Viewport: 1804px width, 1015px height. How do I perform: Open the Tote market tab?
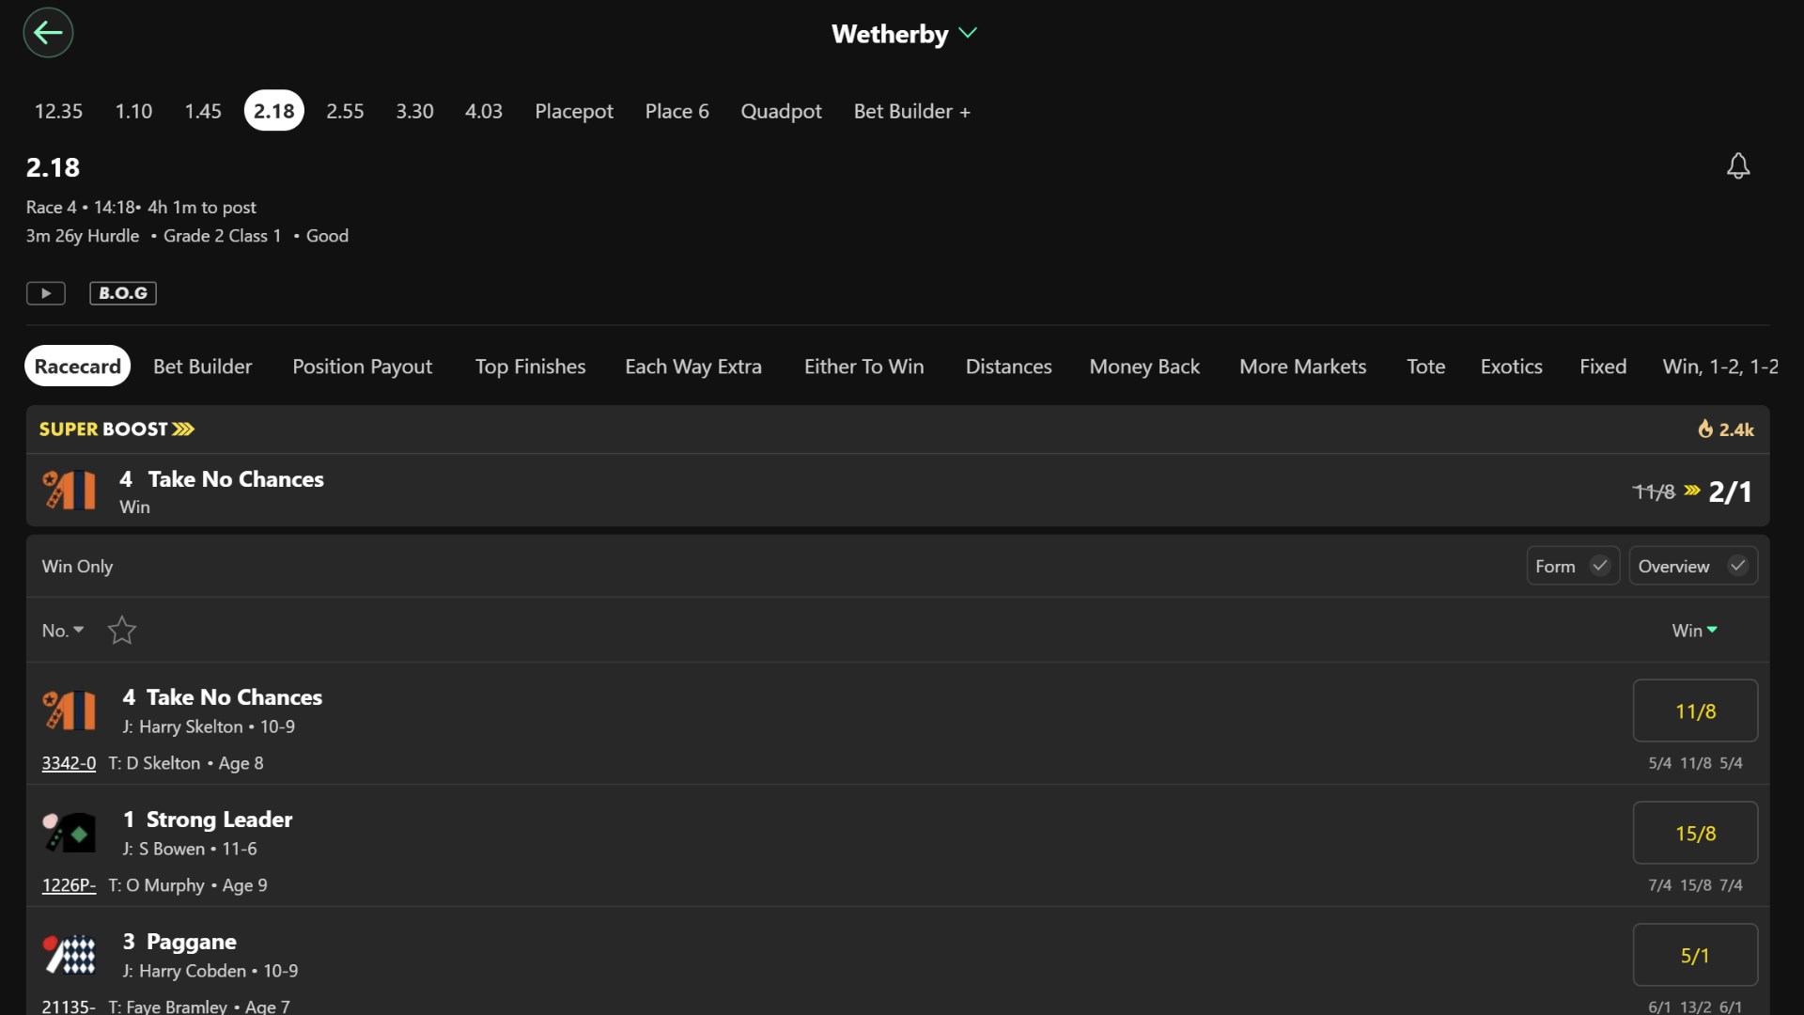click(1425, 367)
